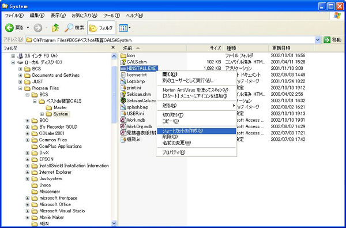Open the address bar dropdown arrow
This screenshot has height=228, width=346.
pyautogui.click(x=318, y=40)
